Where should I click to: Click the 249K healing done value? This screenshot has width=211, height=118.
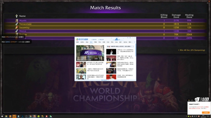(x=189, y=38)
